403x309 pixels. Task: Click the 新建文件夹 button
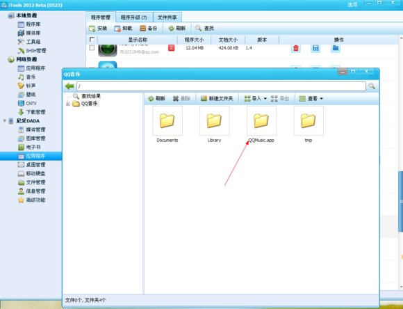217,98
